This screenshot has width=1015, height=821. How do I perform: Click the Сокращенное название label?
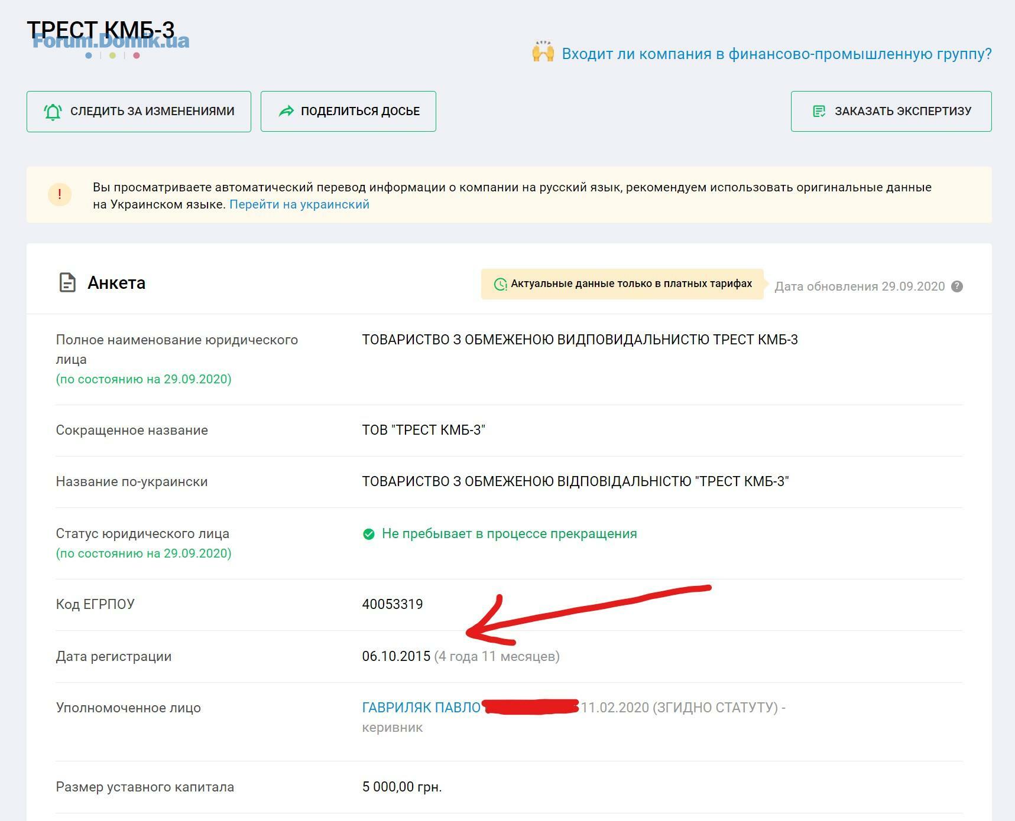coord(132,430)
